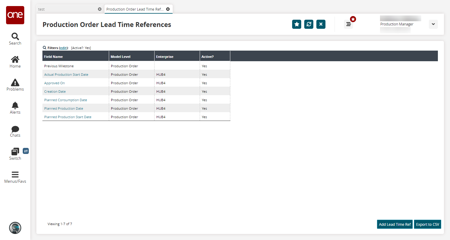The image size is (450, 240).
Task: Click the Filters edit link
Action: 63,48
